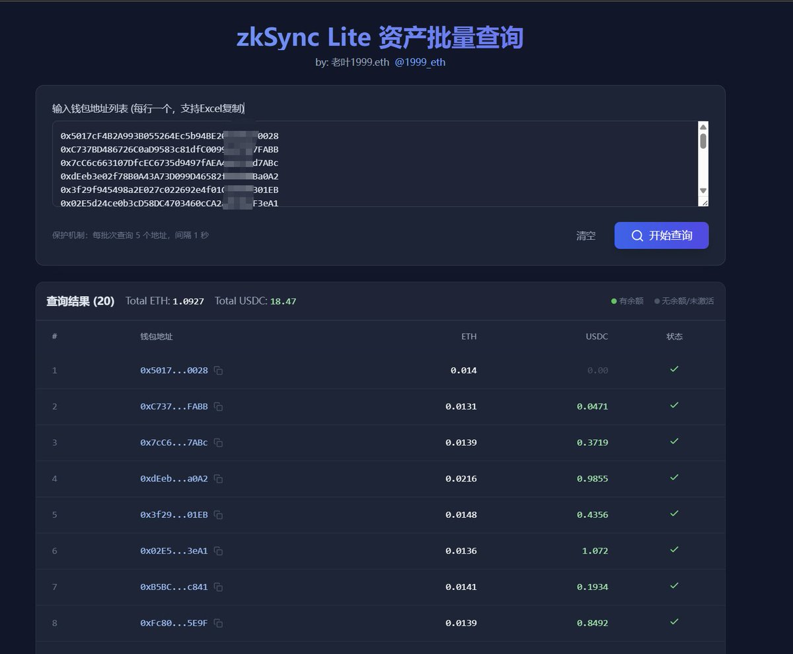Screen dimensions: 793x654
Task: Open the @1999_eth profile link
Action: point(420,62)
